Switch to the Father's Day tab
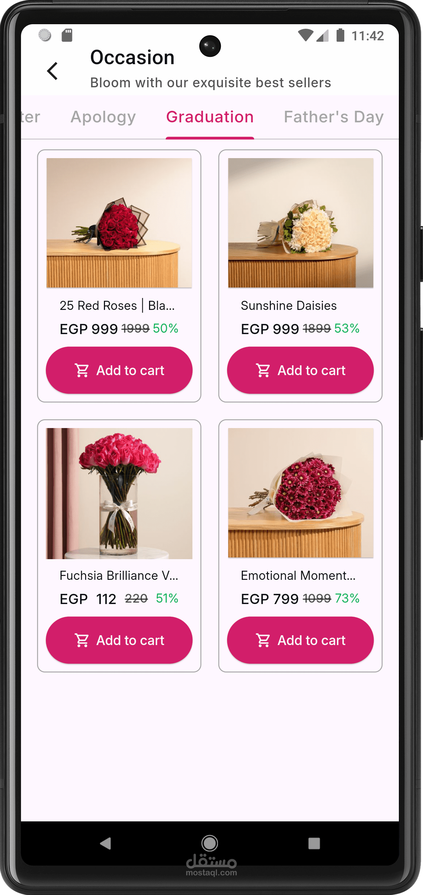Image resolution: width=423 pixels, height=895 pixels. click(334, 117)
